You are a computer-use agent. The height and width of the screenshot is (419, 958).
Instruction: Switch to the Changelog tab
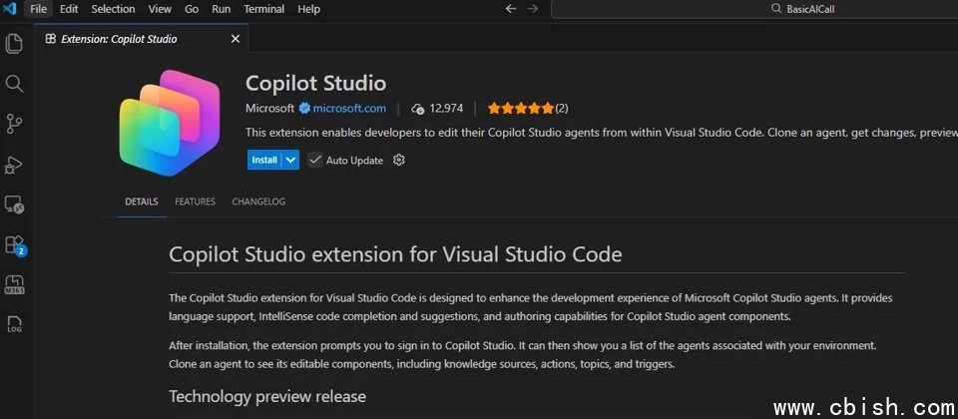pyautogui.click(x=258, y=202)
